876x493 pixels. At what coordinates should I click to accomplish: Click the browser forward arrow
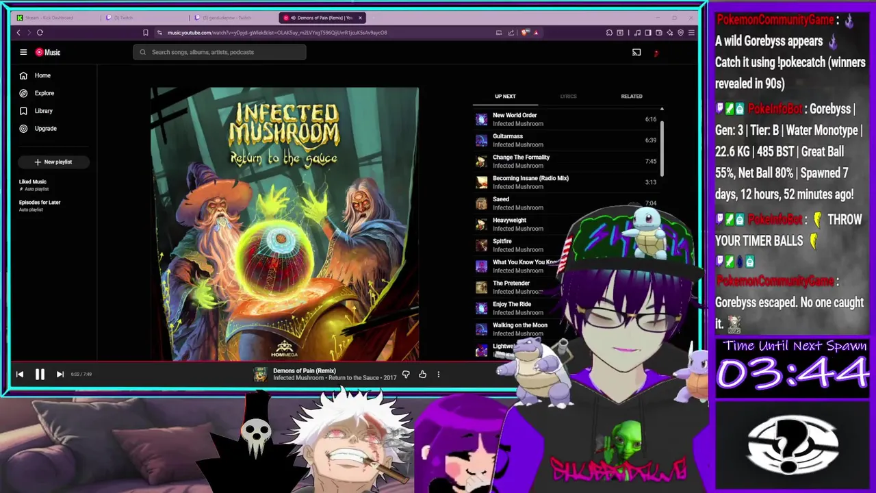[x=29, y=32]
